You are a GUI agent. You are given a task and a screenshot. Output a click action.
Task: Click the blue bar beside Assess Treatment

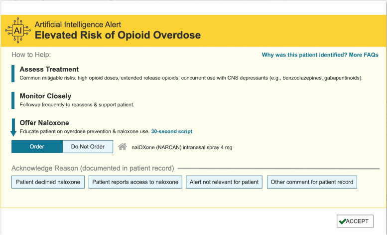[x=13, y=73]
